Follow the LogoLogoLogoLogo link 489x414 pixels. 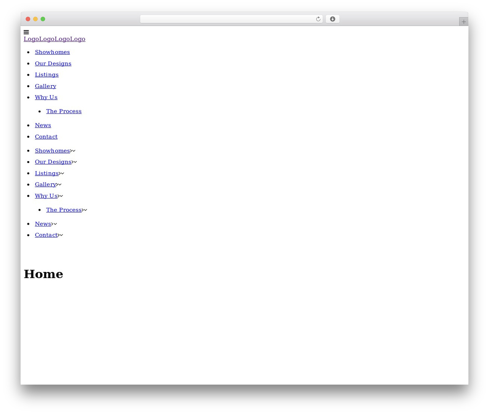click(55, 39)
